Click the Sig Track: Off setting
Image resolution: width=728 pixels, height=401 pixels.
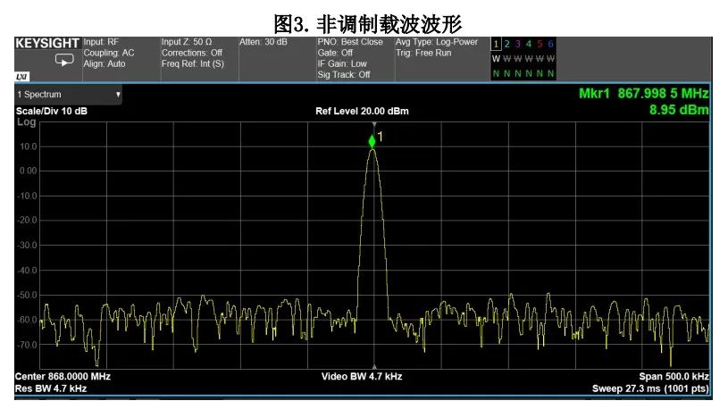click(x=344, y=75)
